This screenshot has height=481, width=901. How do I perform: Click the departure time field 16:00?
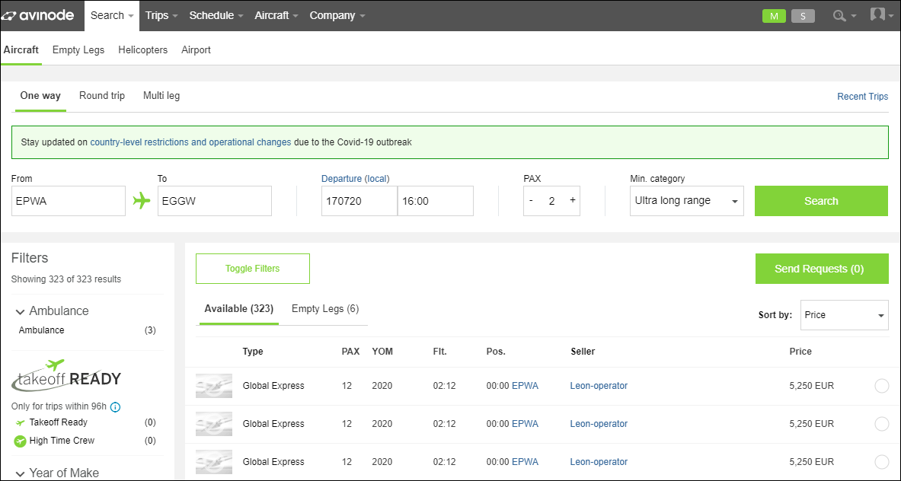click(436, 201)
